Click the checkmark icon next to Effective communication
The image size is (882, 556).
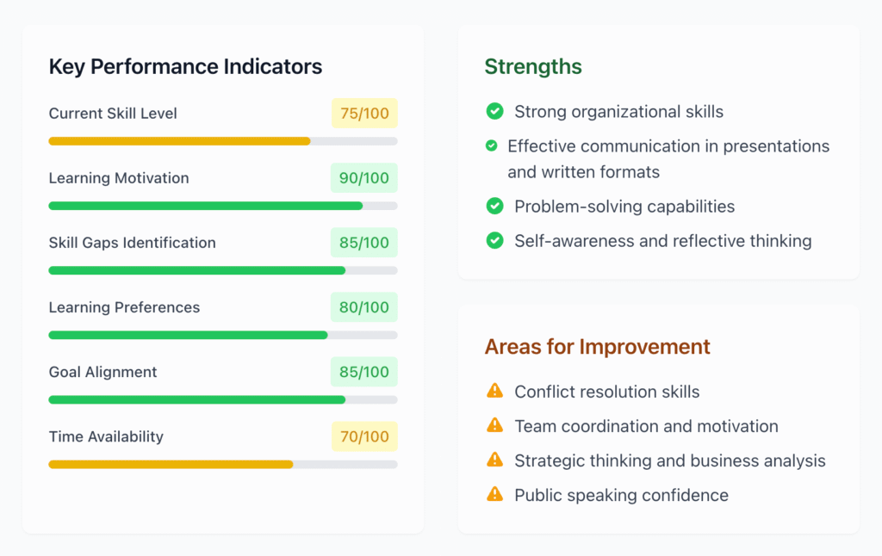[491, 146]
